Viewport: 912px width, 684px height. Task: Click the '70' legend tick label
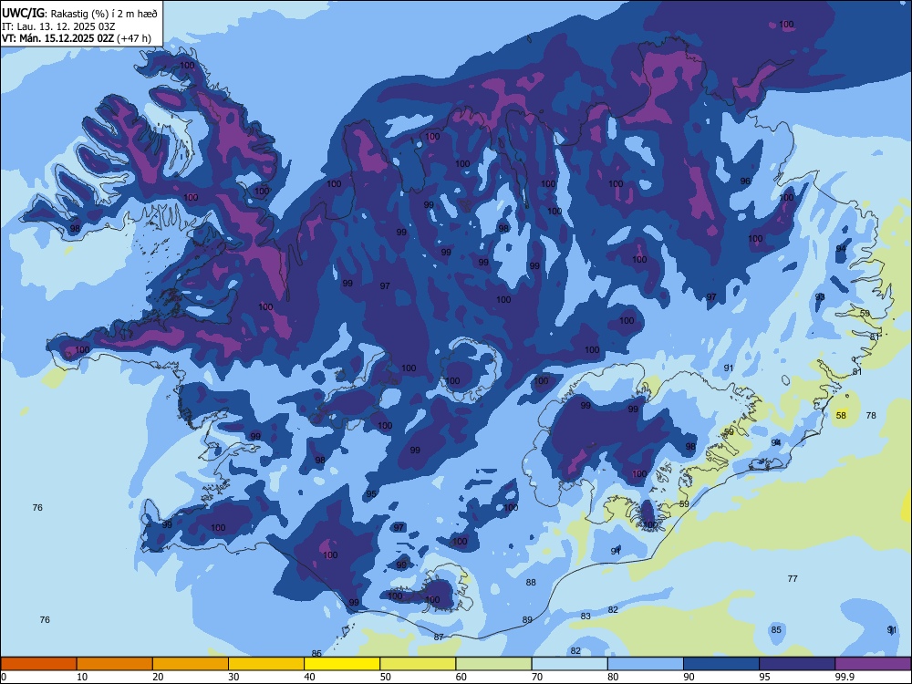point(537,677)
